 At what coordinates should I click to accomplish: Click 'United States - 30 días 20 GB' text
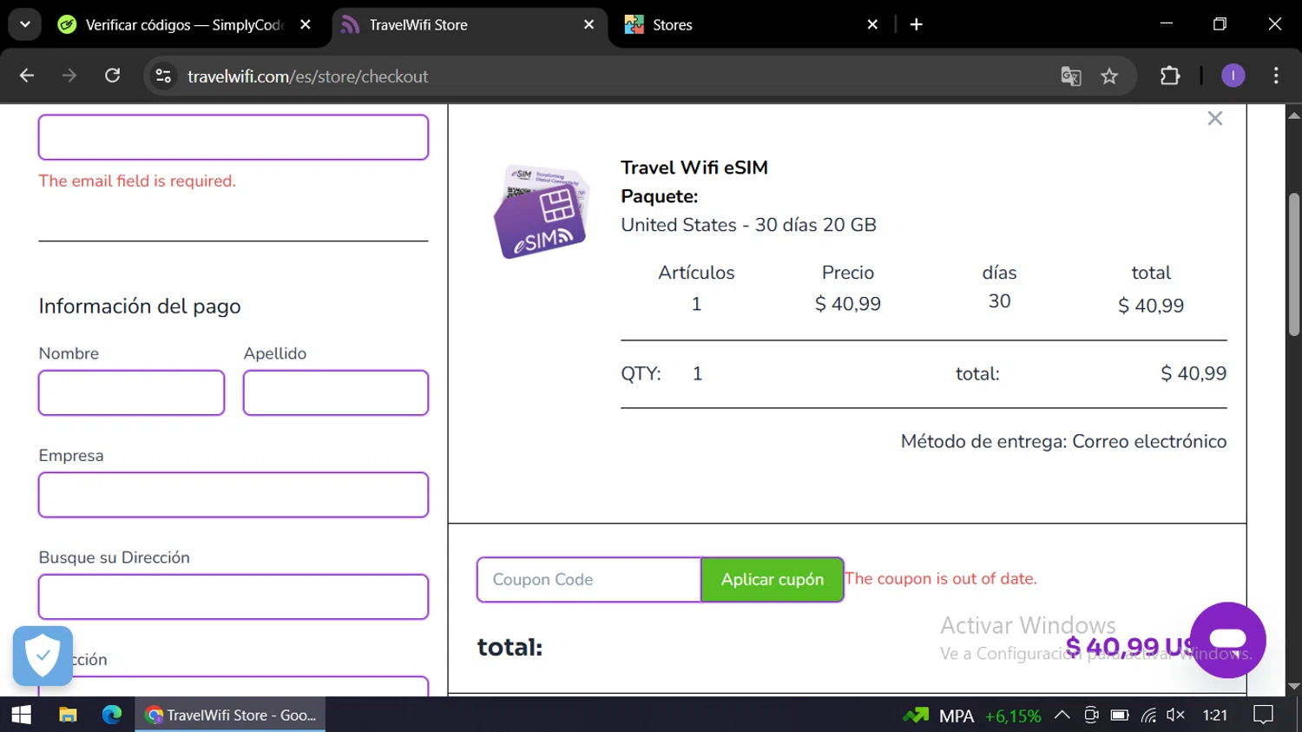[749, 225]
